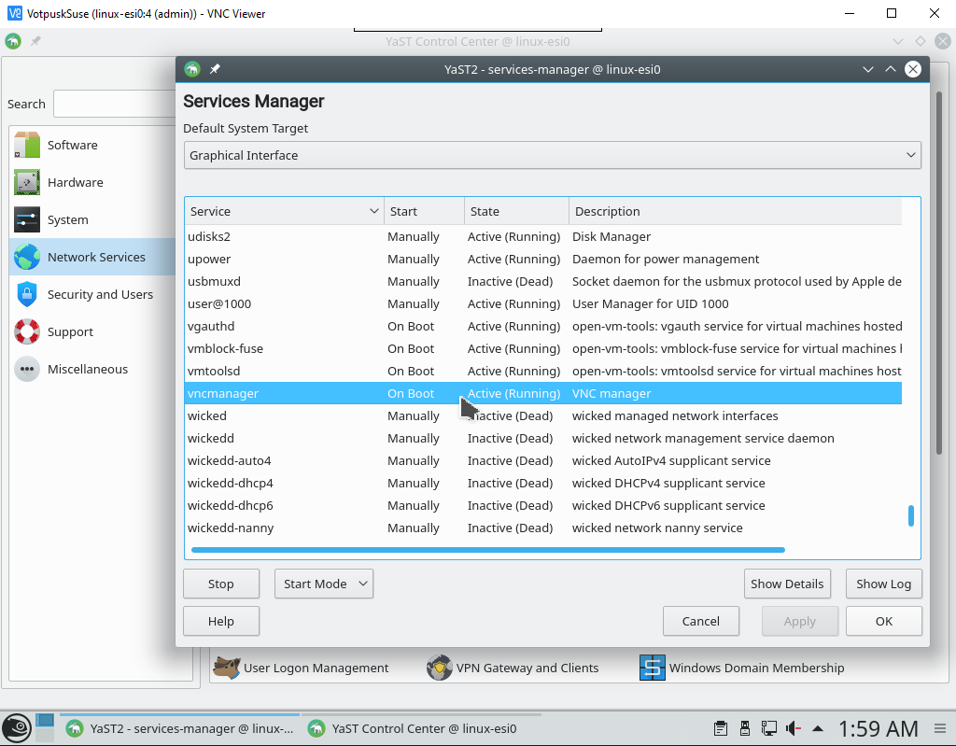Viewport: 956px width, 746px height.
Task: Open the Miscellaneous category icon
Action: pyautogui.click(x=27, y=369)
